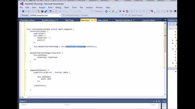
Task: Click the browser Refresh icon
Action: (106, 12)
